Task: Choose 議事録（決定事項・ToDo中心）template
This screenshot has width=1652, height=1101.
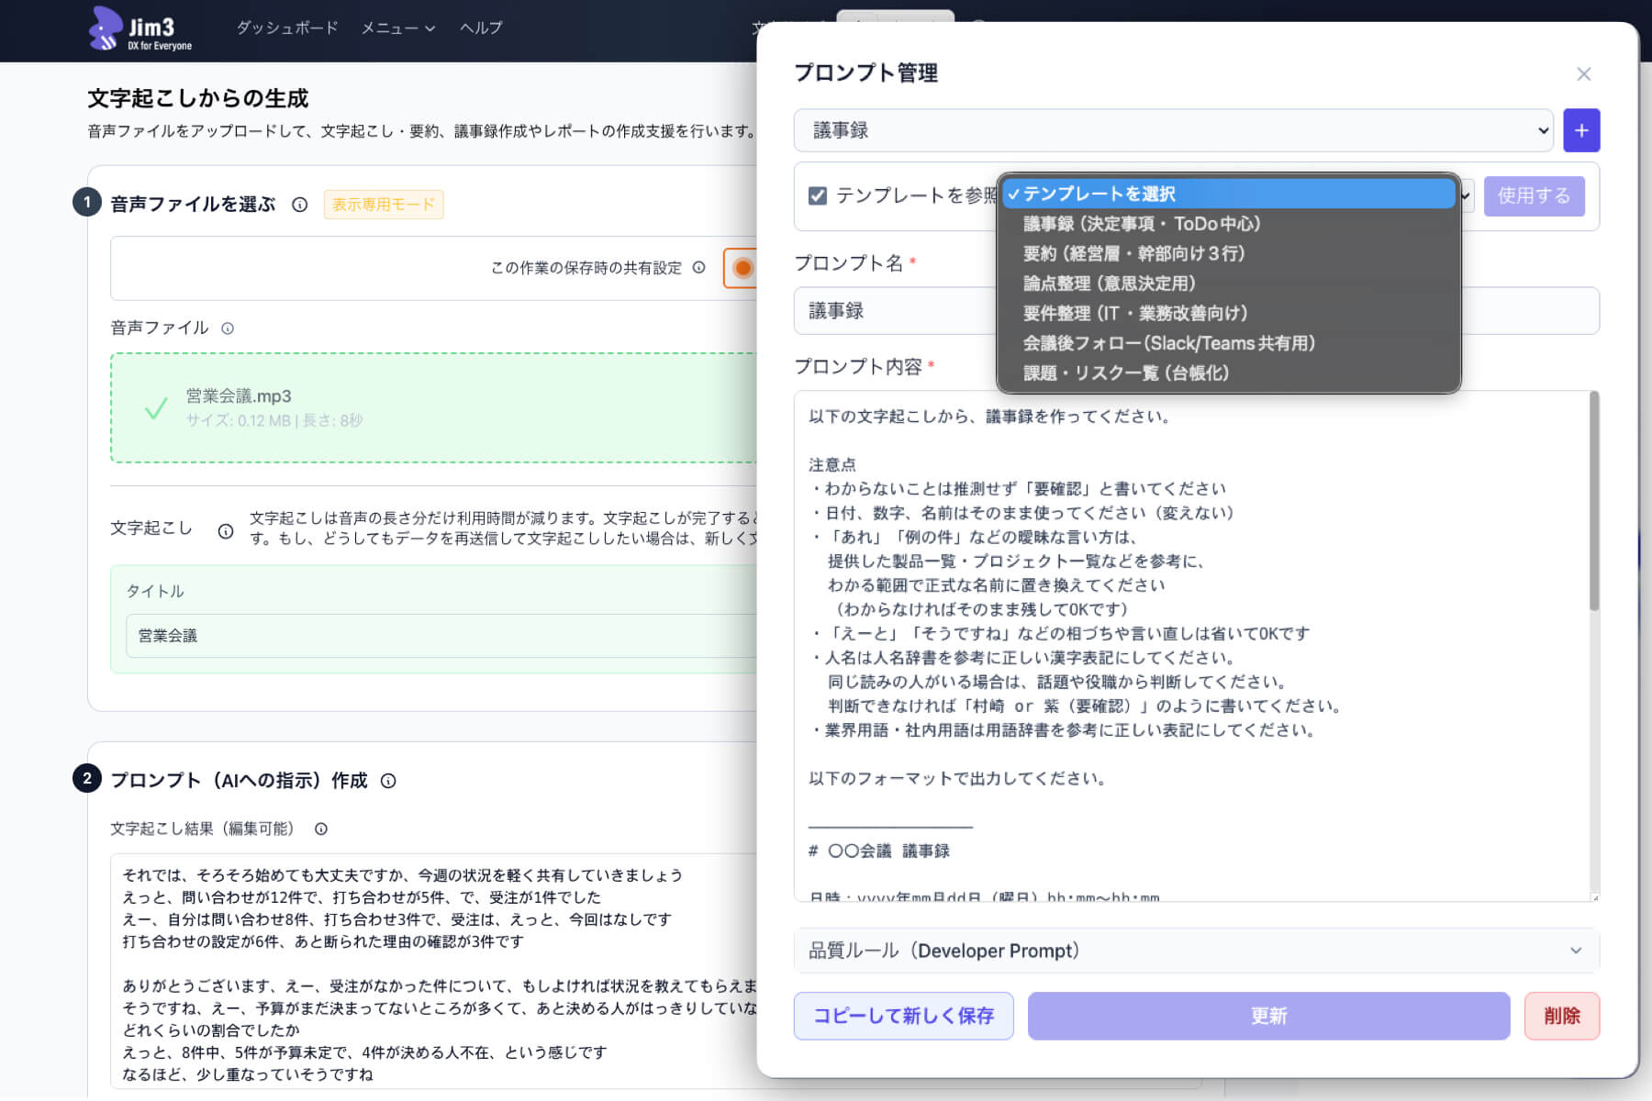Action: point(1229,224)
